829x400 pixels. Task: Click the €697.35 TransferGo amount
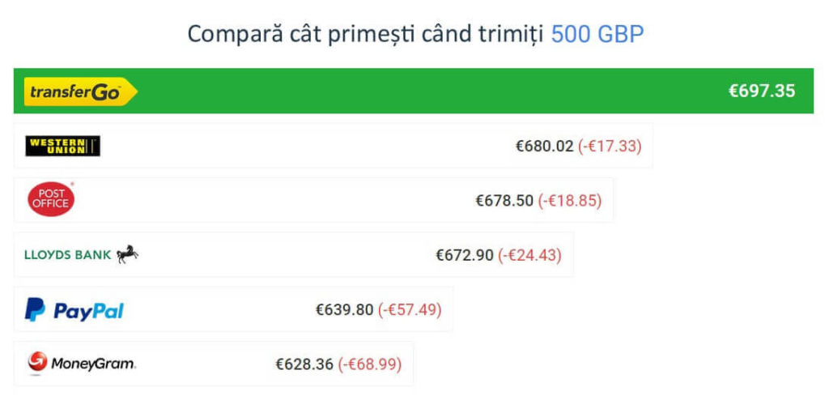762,91
